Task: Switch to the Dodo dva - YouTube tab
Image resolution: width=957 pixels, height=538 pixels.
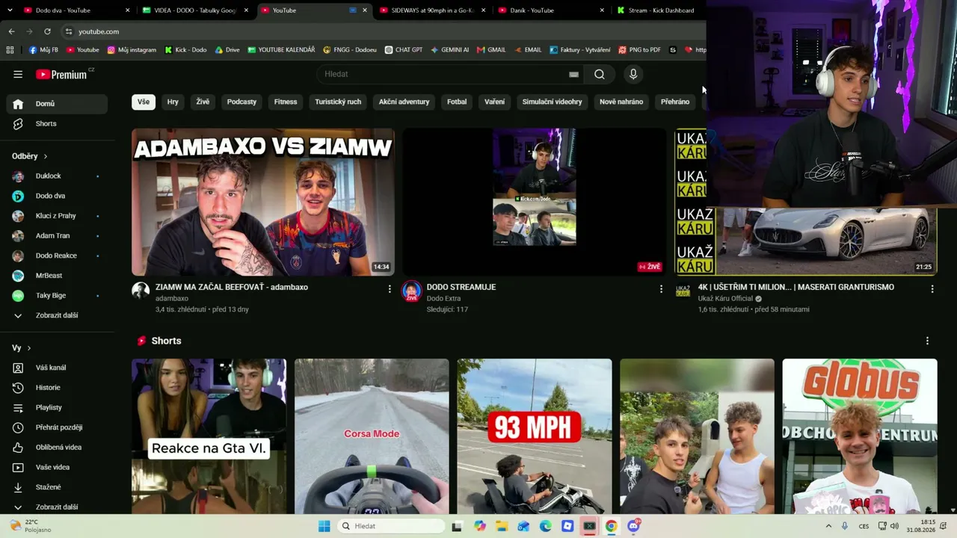Action: tap(76, 10)
